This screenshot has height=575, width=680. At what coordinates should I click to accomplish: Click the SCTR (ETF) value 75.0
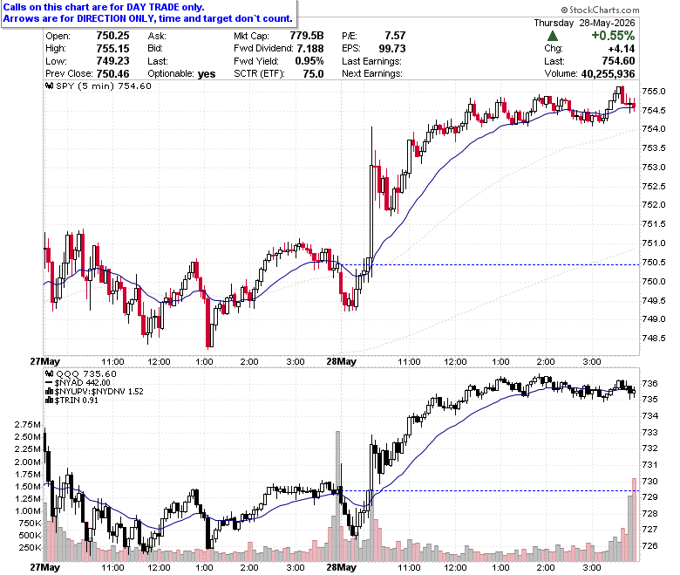313,74
